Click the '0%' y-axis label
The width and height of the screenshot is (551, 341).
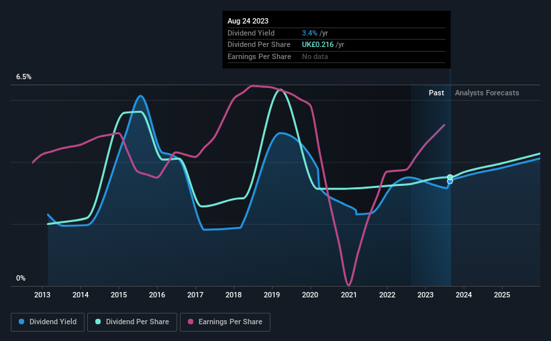coord(21,278)
